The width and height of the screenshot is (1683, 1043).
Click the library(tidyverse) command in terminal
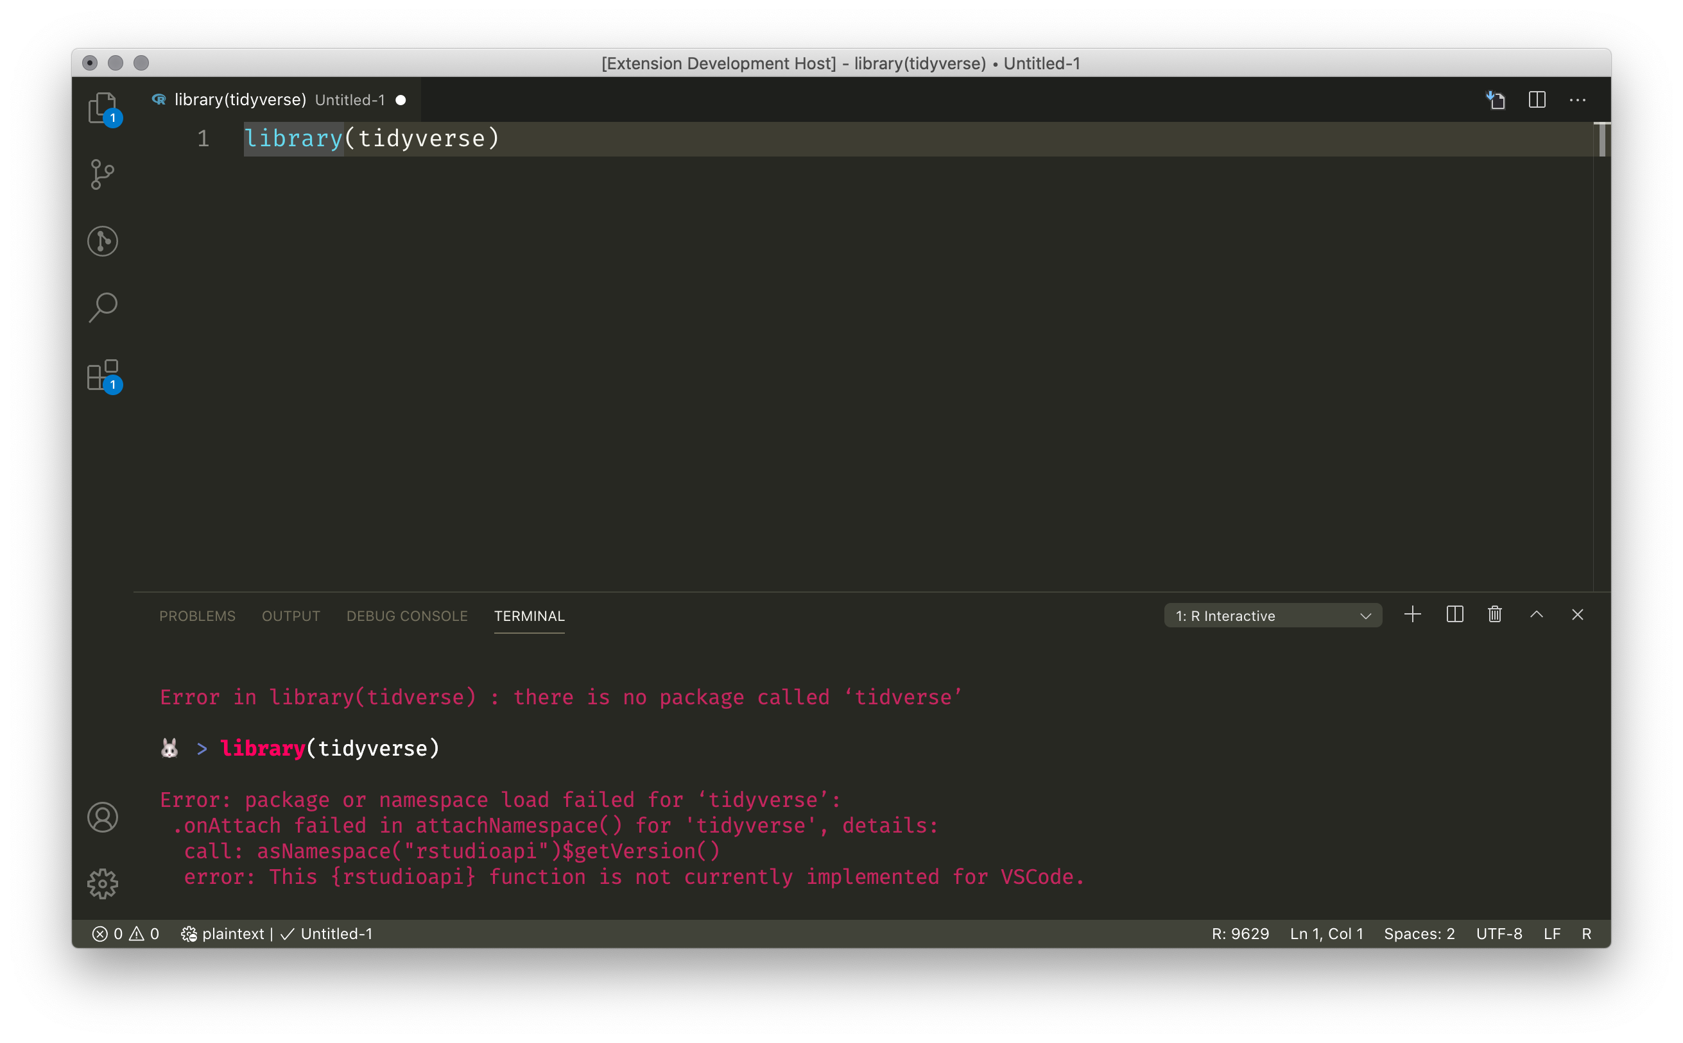pyautogui.click(x=330, y=749)
